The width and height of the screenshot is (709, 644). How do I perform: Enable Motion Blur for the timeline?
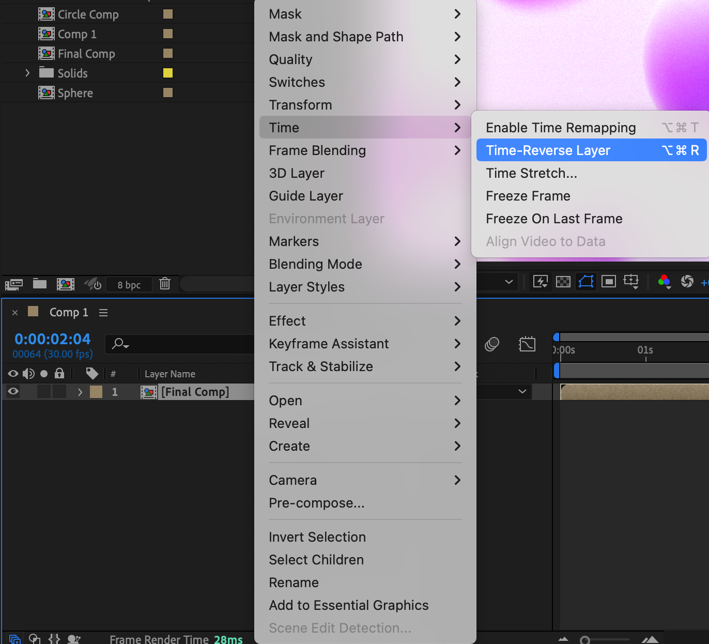[x=492, y=344]
